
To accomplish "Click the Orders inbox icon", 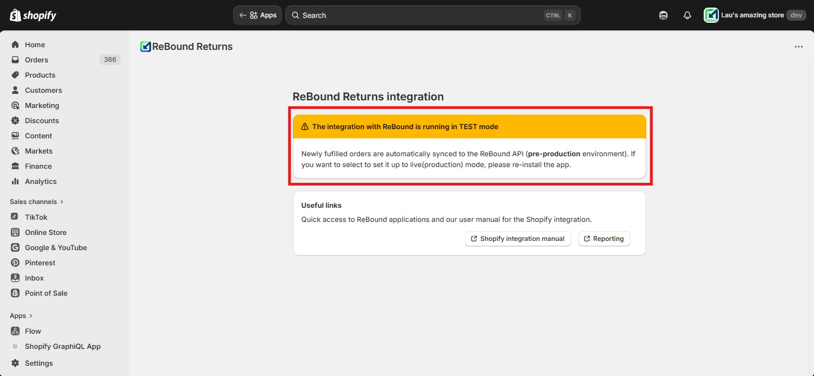I will (15, 60).
